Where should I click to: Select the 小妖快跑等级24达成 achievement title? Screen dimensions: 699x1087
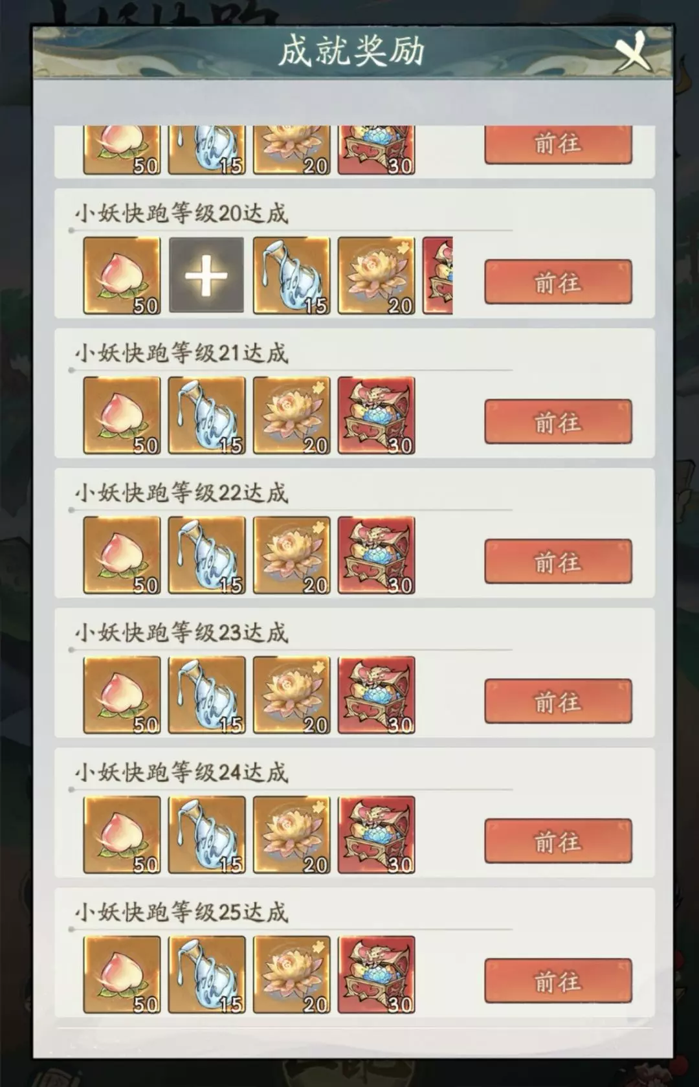pyautogui.click(x=181, y=772)
